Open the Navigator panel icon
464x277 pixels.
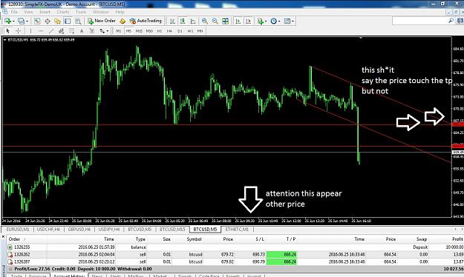[57, 21]
